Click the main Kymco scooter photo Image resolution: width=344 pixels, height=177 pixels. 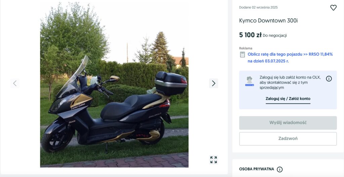pyautogui.click(x=114, y=85)
